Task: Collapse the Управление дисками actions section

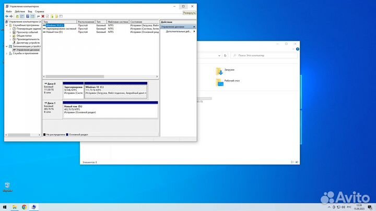Action: point(194,27)
